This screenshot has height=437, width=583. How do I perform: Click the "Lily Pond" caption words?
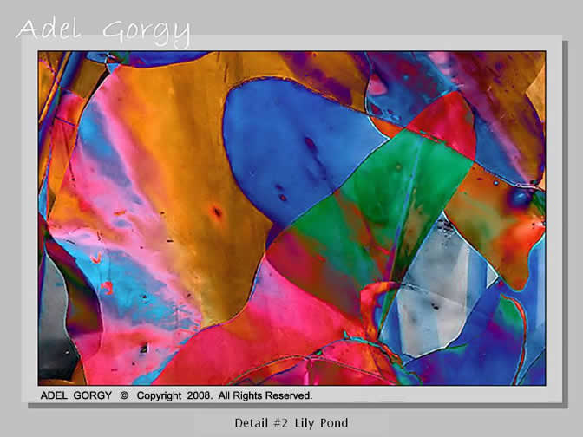click(320, 423)
